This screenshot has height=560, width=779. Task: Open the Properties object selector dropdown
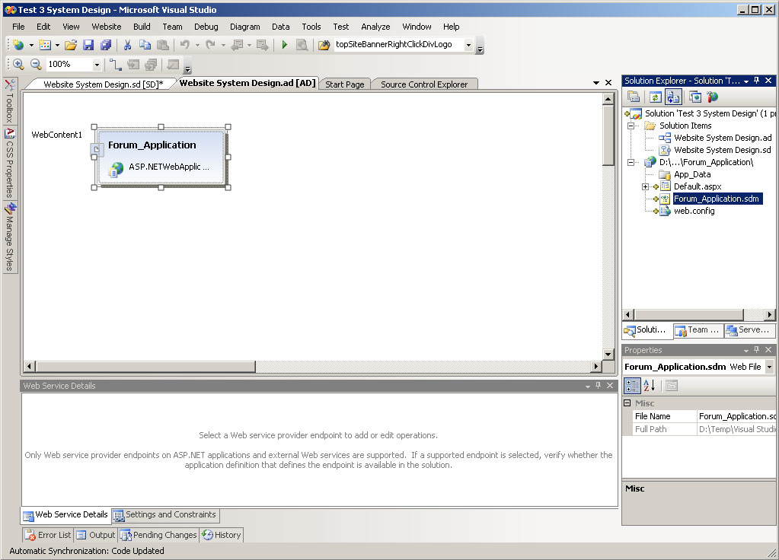point(769,367)
